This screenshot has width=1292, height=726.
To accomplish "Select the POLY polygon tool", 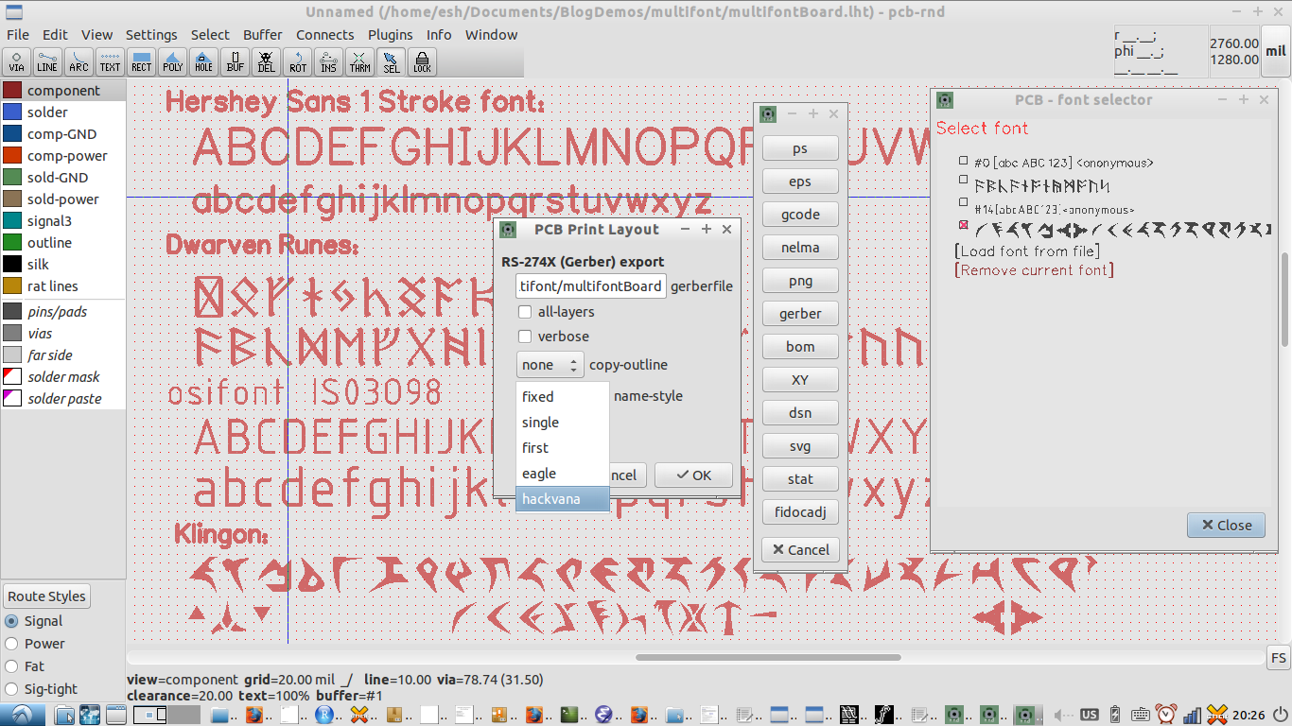I will [172, 62].
